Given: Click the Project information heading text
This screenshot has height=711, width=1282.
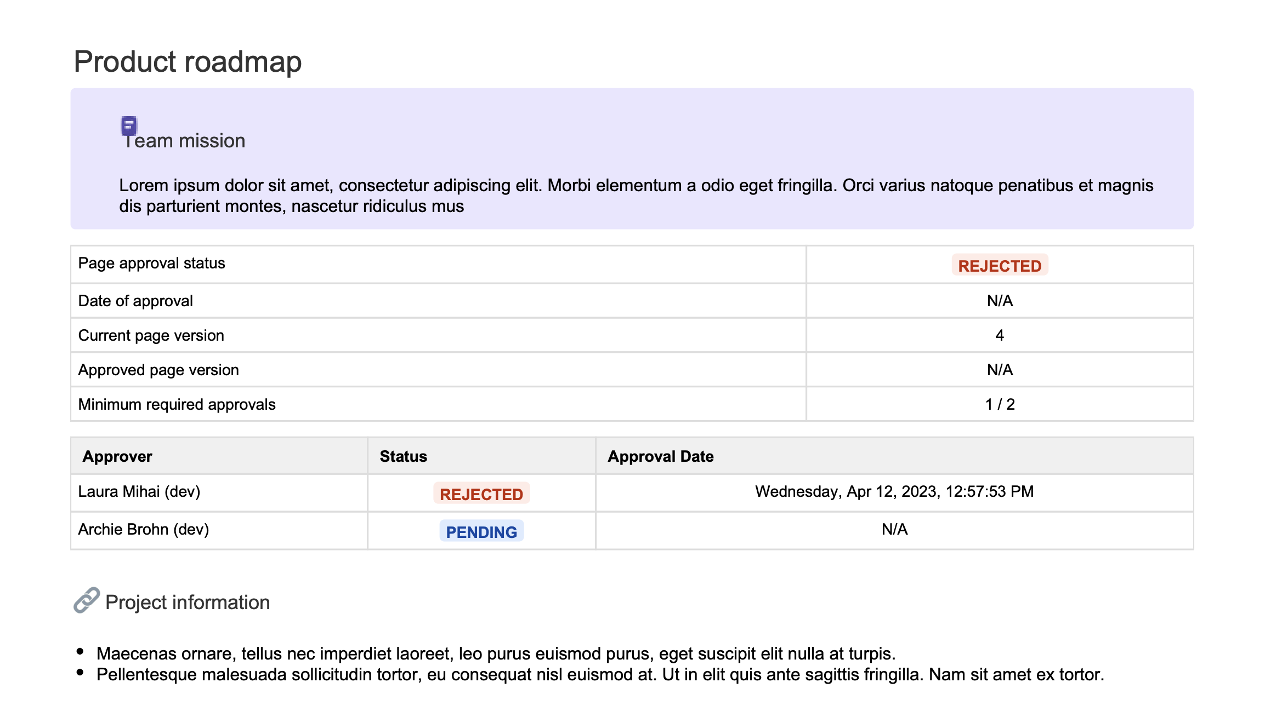Looking at the screenshot, I should point(188,603).
